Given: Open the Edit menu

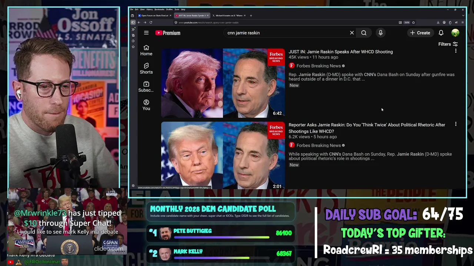Looking at the screenshot, I should [x=137, y=9].
